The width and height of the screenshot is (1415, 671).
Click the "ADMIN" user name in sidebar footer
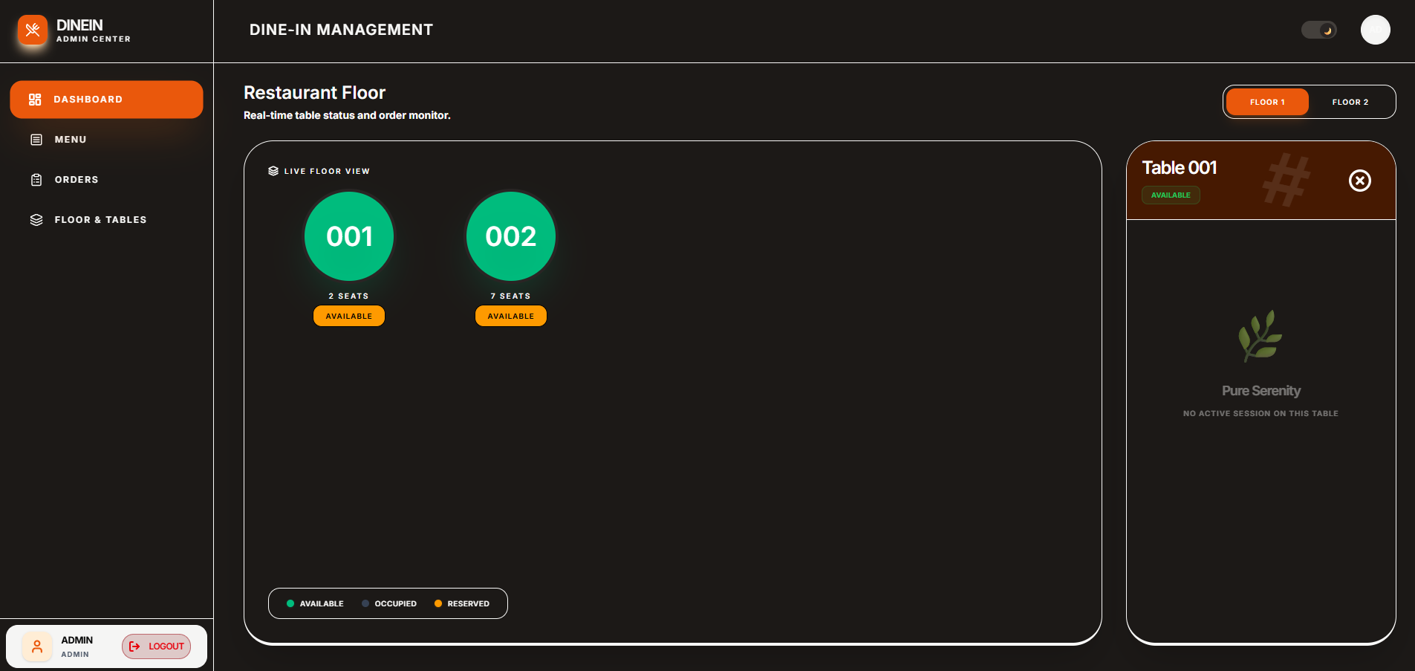click(x=77, y=640)
